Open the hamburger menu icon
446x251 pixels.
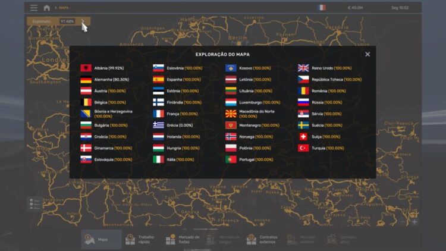34,8
